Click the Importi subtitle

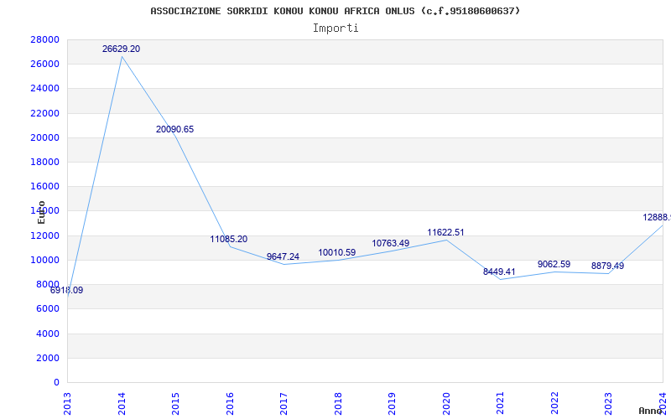click(335, 28)
